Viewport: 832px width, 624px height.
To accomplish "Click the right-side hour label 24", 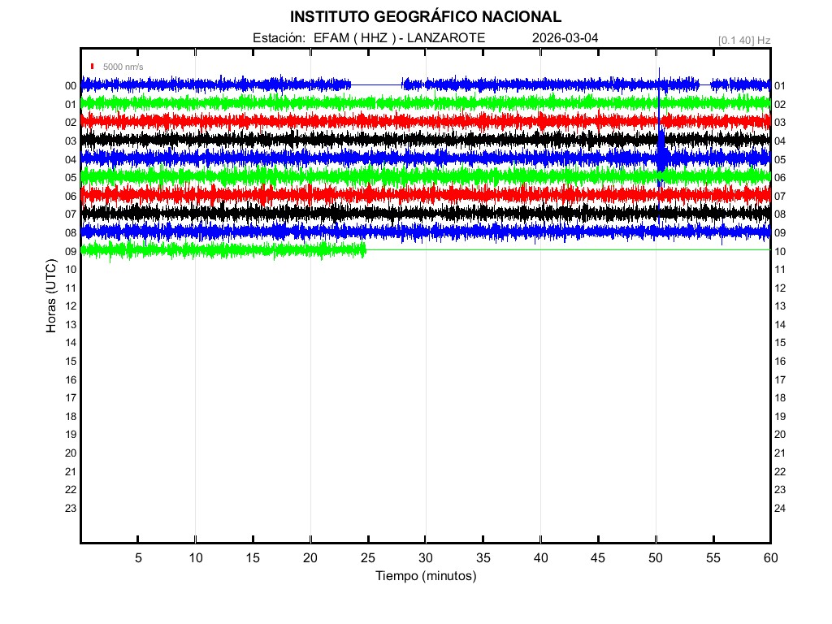I will (x=780, y=509).
